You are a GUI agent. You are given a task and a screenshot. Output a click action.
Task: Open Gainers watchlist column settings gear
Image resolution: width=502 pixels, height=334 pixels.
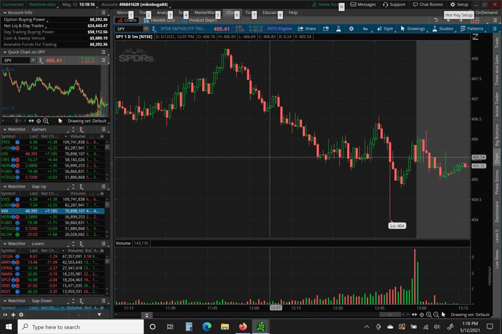102,136
